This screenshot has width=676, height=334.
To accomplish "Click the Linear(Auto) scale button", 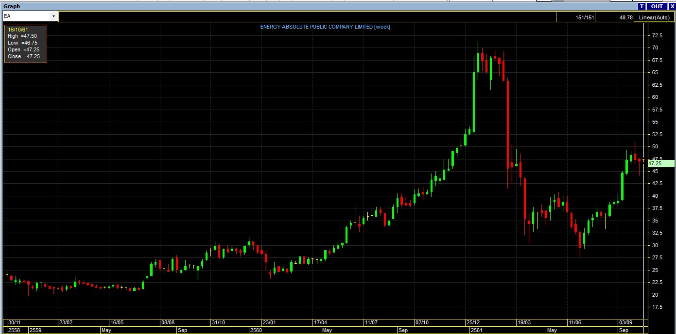I will (x=654, y=17).
